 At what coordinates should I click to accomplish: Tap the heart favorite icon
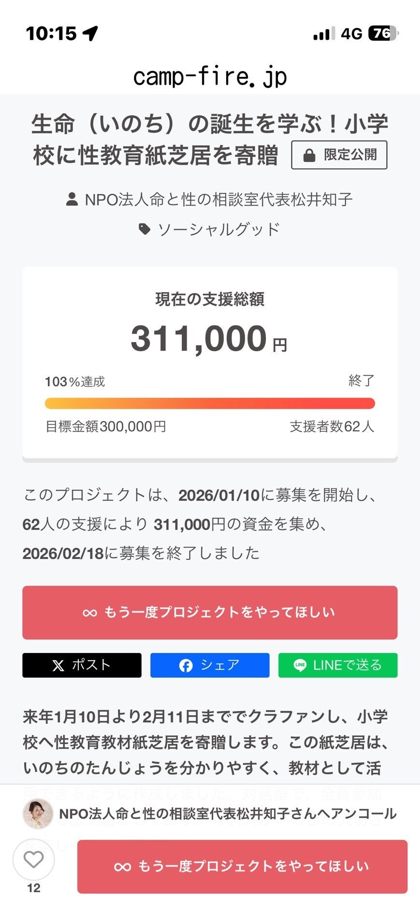click(33, 859)
